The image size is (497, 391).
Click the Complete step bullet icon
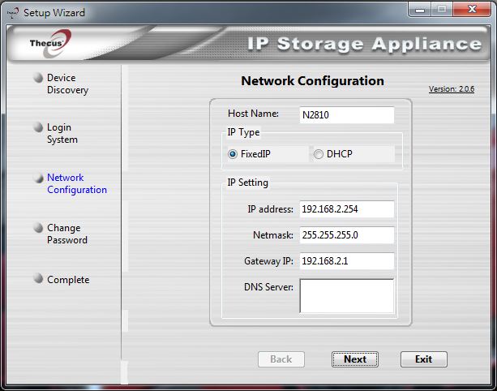pyautogui.click(x=38, y=278)
